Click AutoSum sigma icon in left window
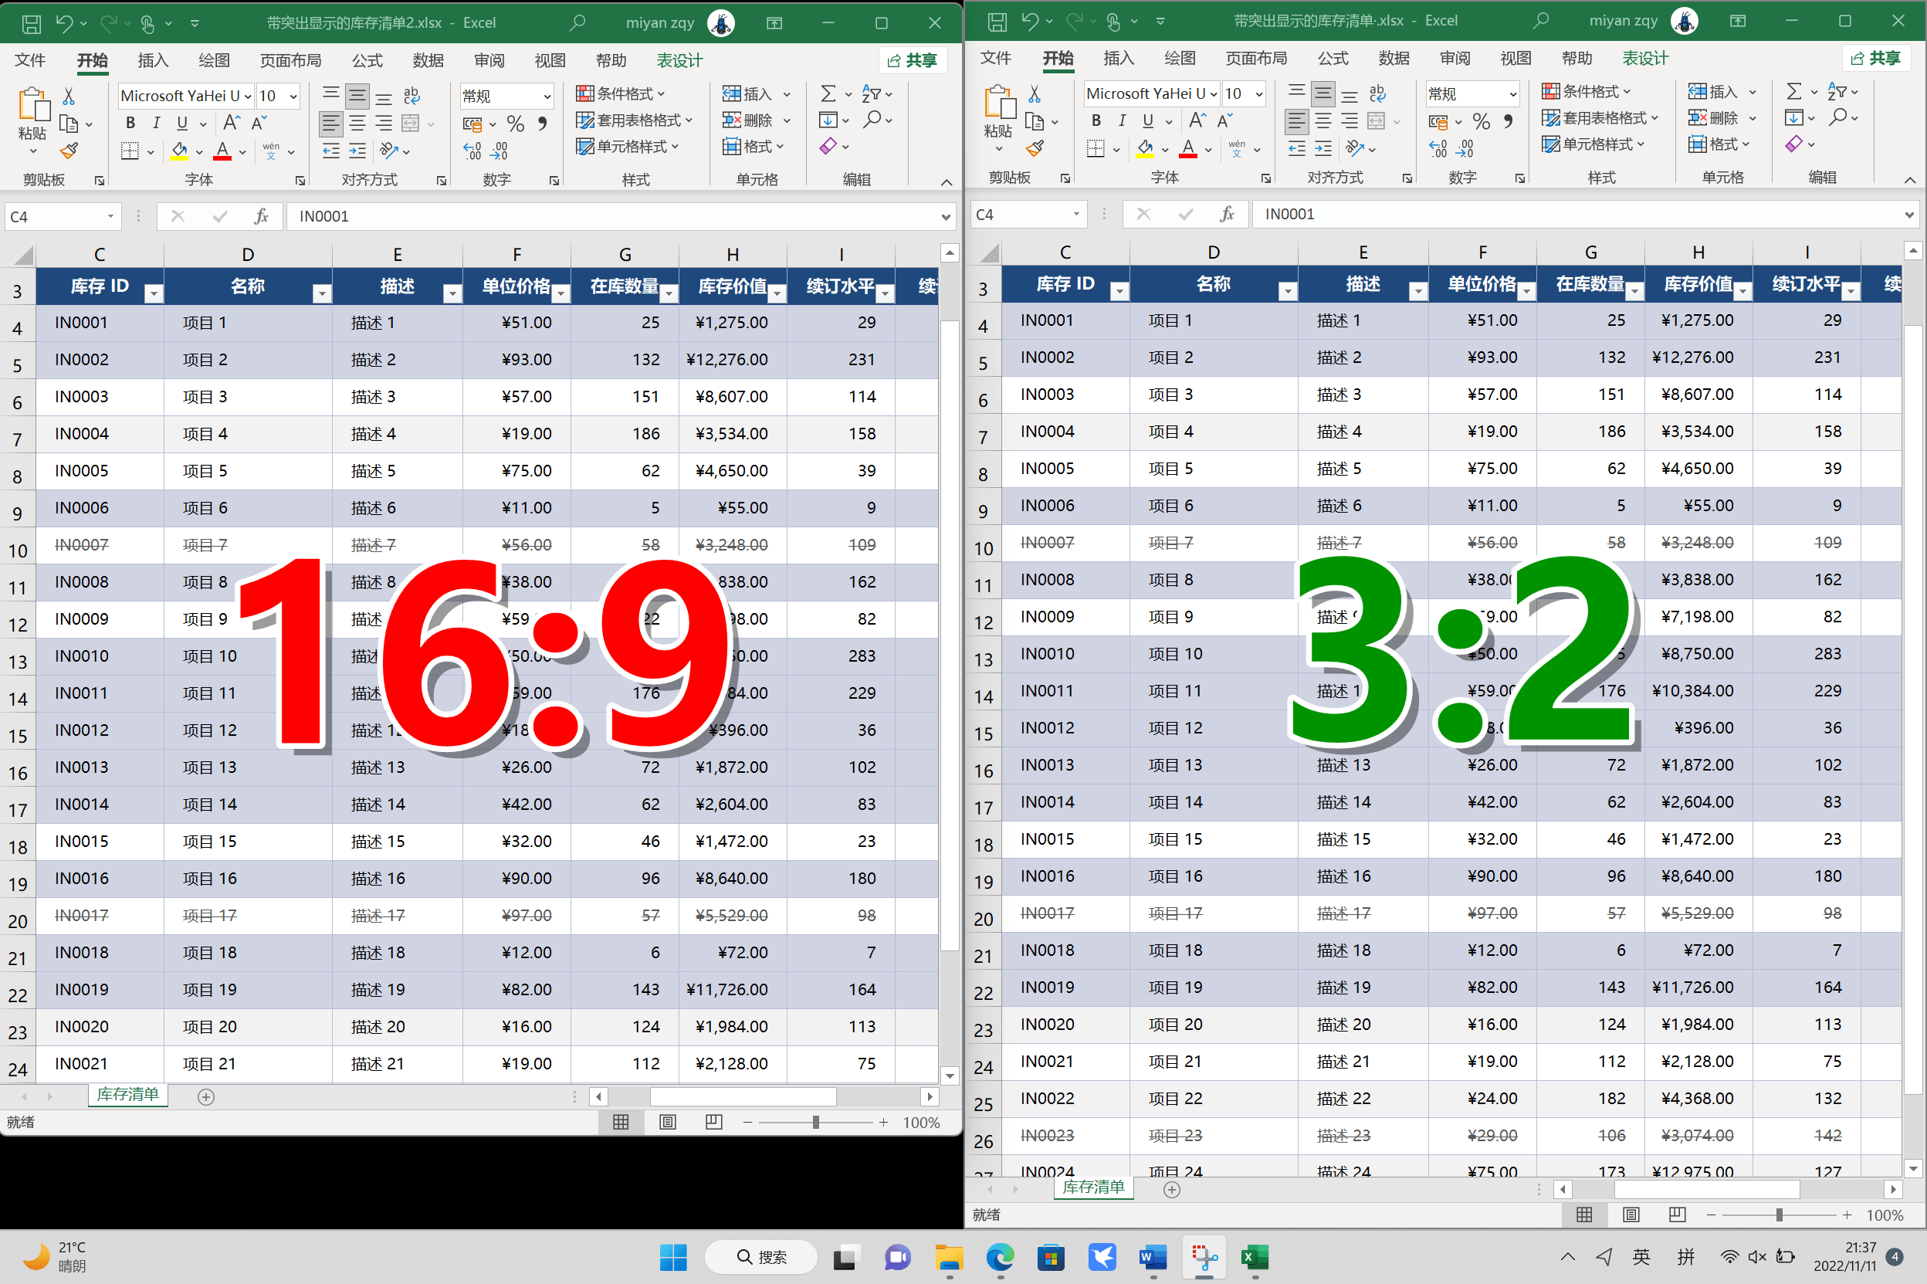The image size is (1927, 1284). (828, 94)
